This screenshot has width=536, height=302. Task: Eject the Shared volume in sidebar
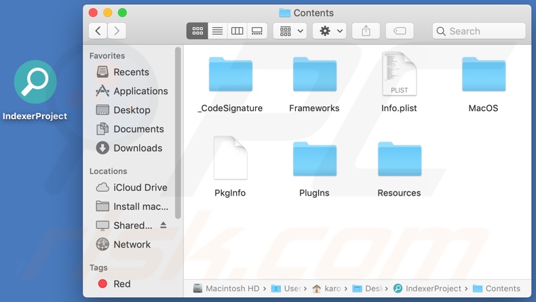pos(164,225)
